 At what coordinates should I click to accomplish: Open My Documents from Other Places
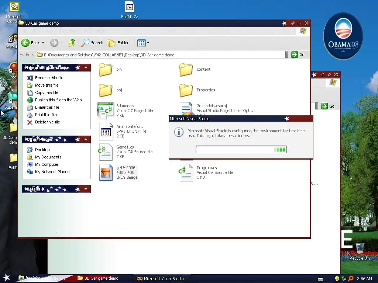click(48, 157)
